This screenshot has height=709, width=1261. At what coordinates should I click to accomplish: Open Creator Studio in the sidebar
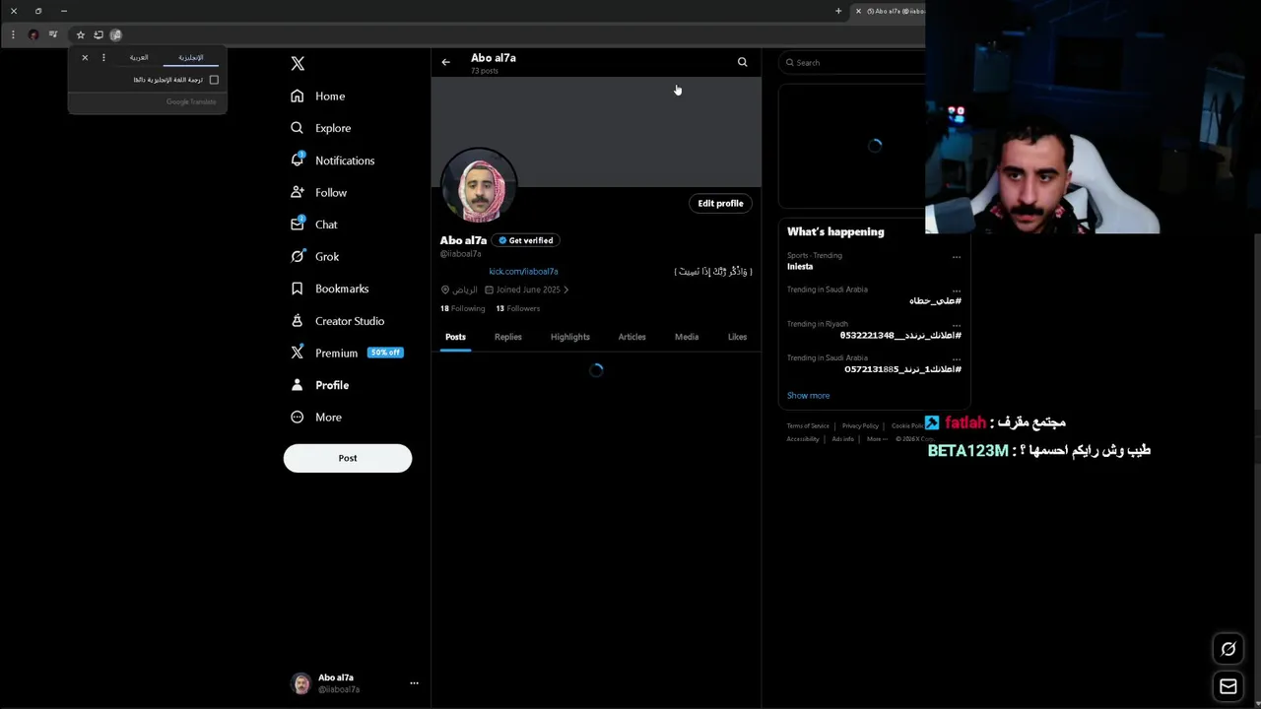pyautogui.click(x=338, y=321)
